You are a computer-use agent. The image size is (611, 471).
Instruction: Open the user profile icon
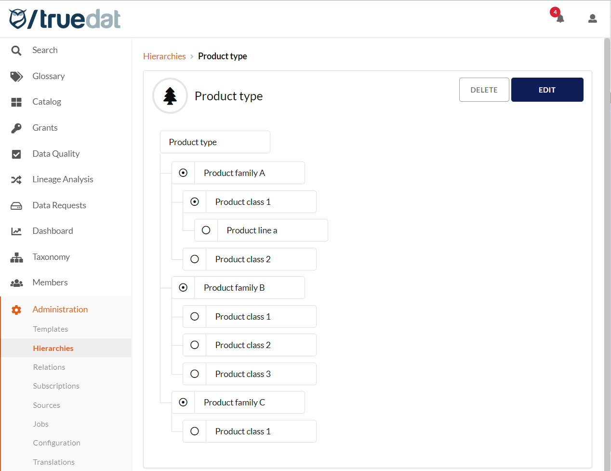pyautogui.click(x=593, y=19)
